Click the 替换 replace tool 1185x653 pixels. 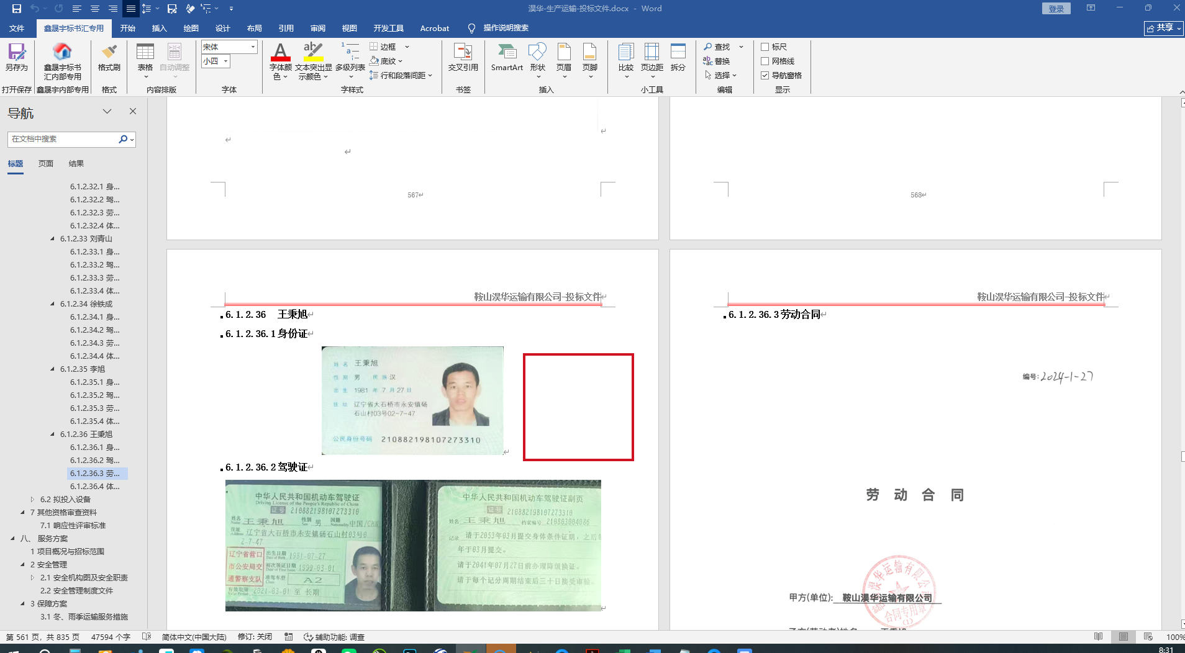pyautogui.click(x=717, y=61)
